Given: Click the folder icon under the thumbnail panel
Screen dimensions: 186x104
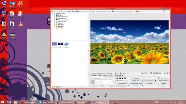Looking at the screenshot, I should coord(57,87).
